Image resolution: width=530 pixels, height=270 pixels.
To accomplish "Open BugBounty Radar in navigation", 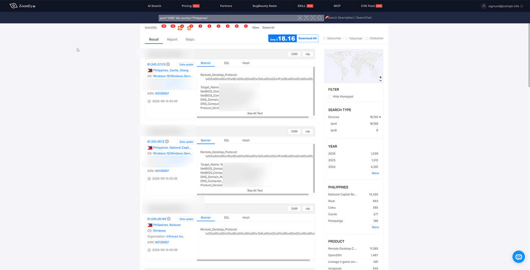I will 265,6.
